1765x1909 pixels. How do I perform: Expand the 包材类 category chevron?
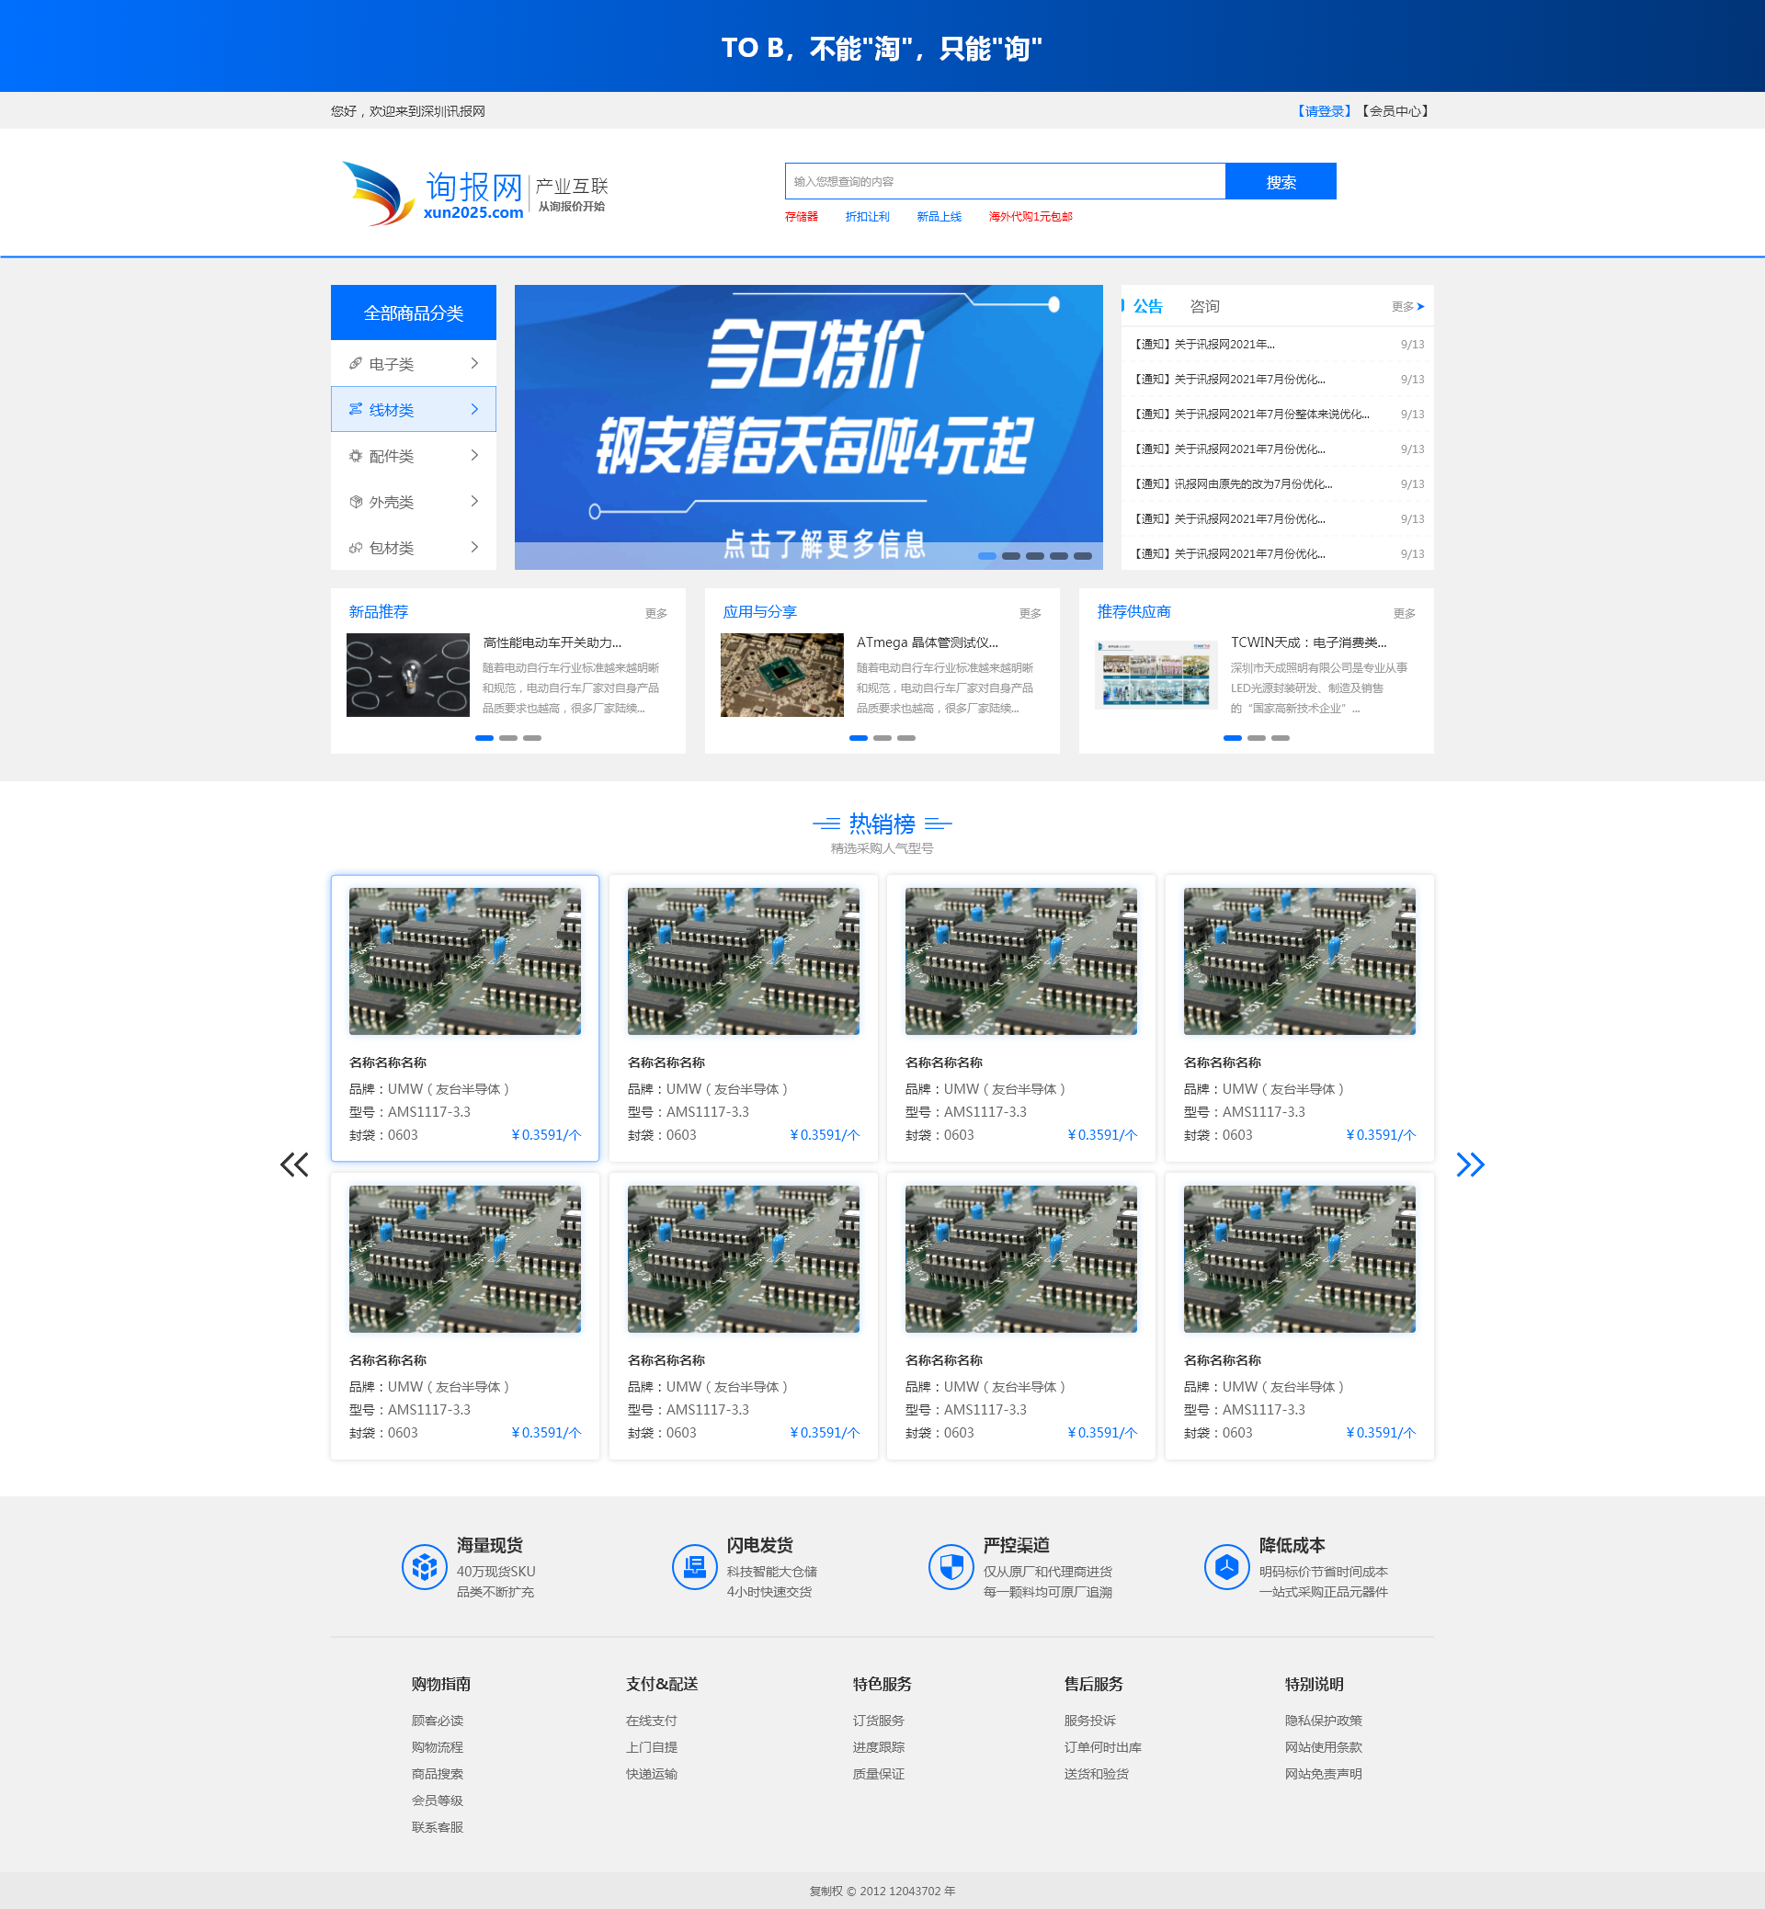point(474,547)
